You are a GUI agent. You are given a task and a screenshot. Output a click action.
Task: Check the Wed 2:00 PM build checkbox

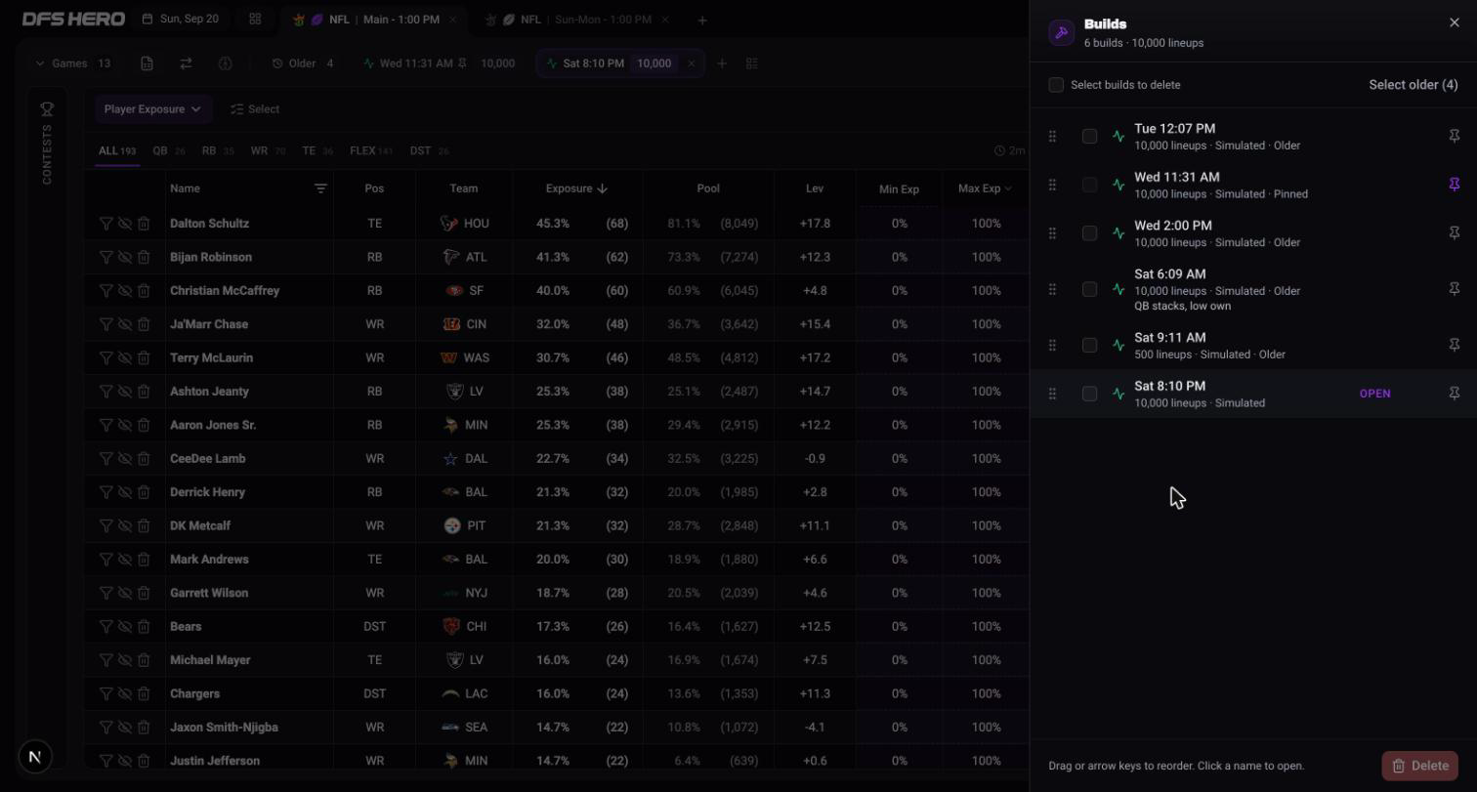pyautogui.click(x=1089, y=233)
